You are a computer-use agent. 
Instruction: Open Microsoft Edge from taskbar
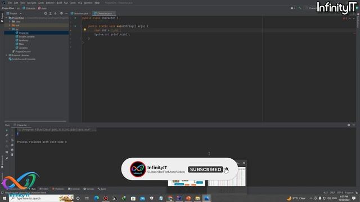click(96, 198)
